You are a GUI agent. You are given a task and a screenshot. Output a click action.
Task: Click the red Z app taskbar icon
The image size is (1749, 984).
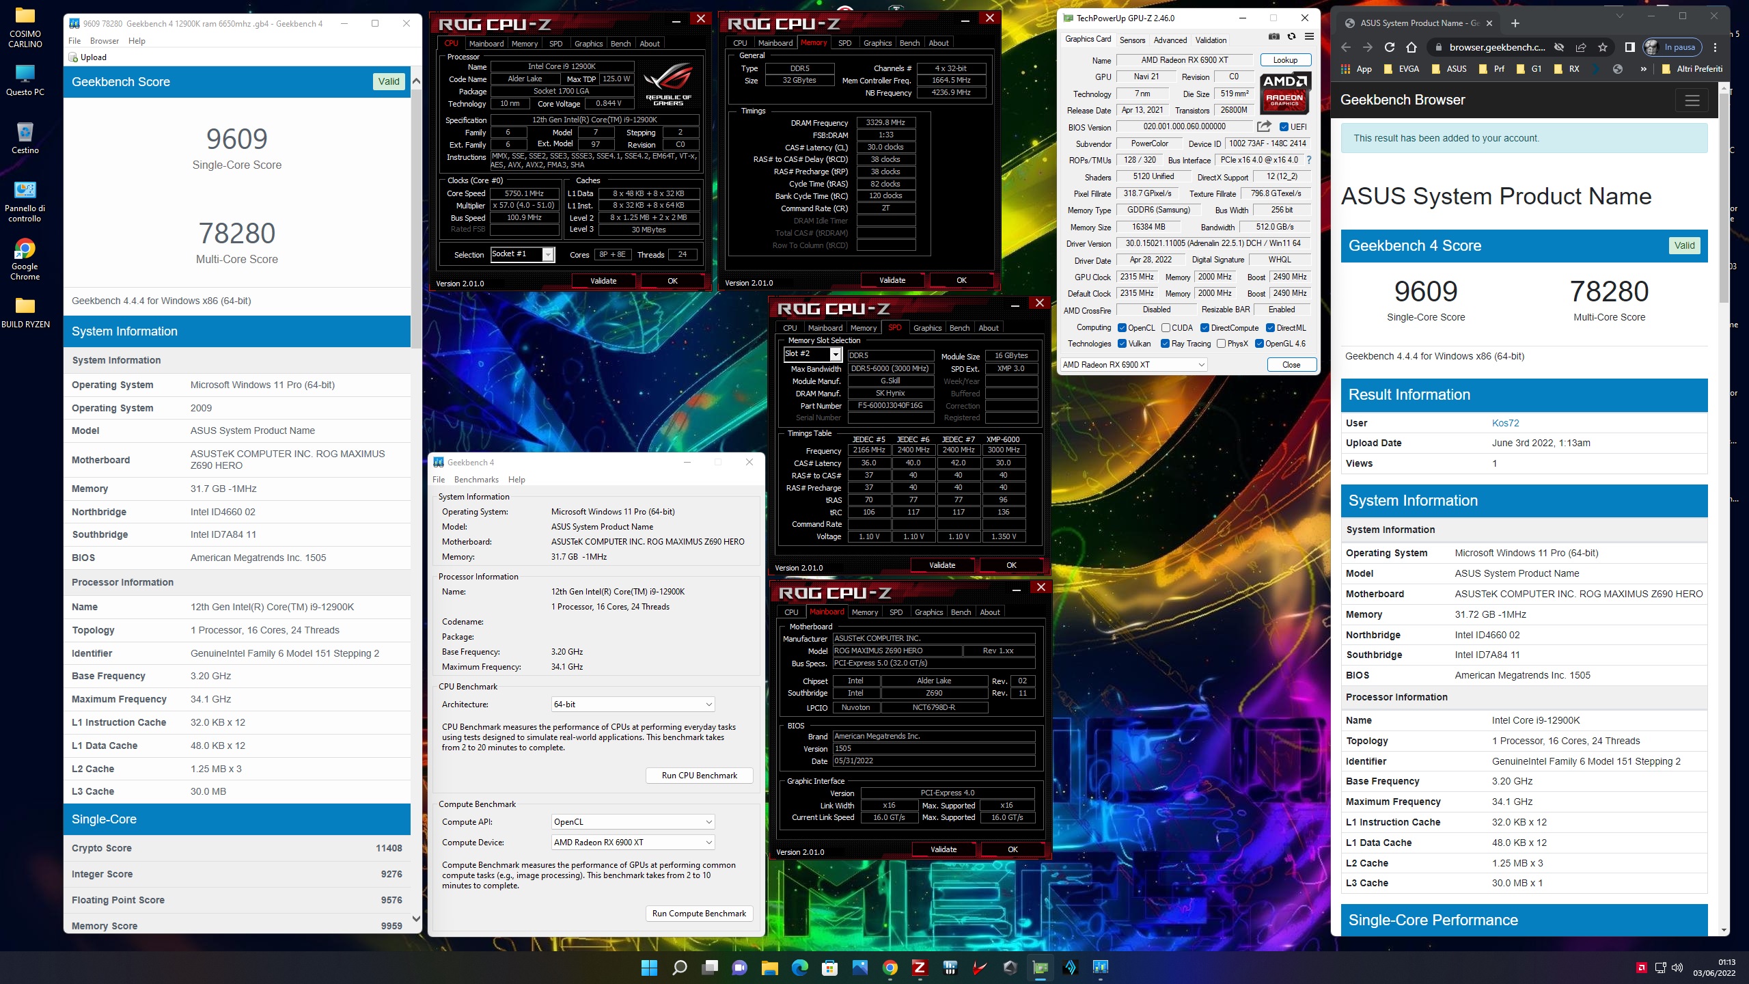(920, 968)
